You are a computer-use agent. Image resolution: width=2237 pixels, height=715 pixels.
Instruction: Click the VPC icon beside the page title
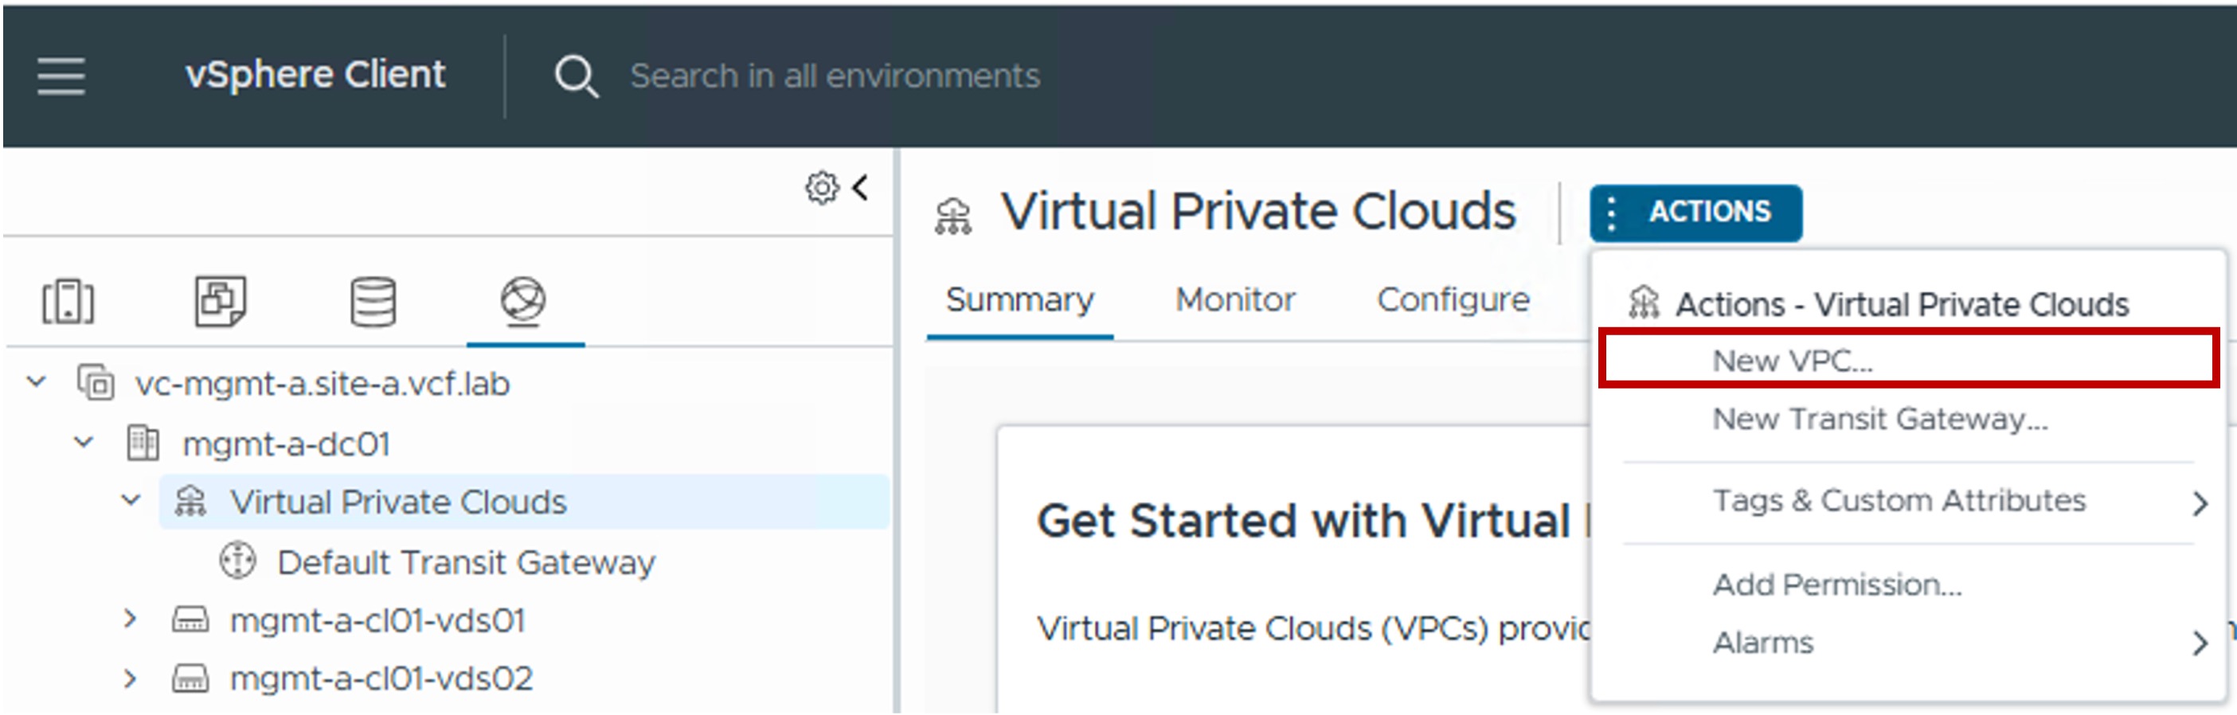[952, 216]
